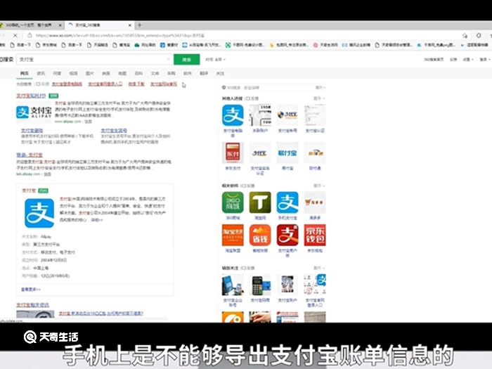Select the 网页 search category tab

tap(25, 73)
